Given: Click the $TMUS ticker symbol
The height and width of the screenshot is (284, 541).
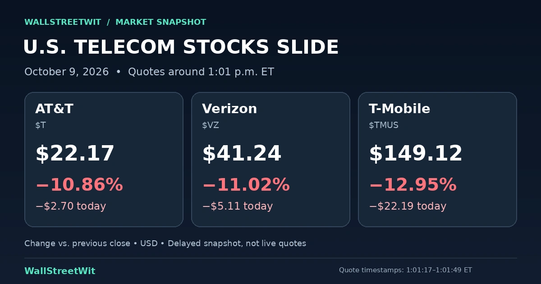Looking at the screenshot, I should (384, 125).
